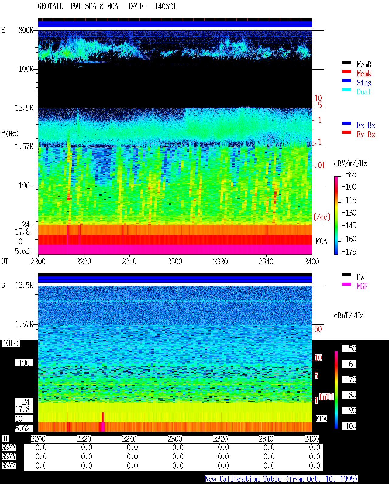Click the blue mode status bar above the E panel

(x=175, y=24)
